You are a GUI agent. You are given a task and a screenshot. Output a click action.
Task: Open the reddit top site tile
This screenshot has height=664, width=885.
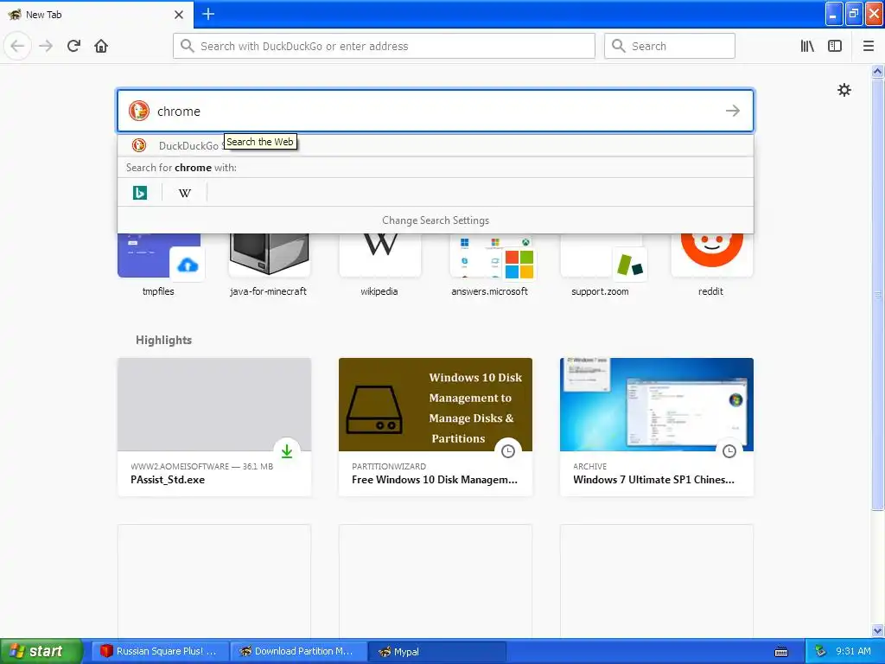pos(711,265)
